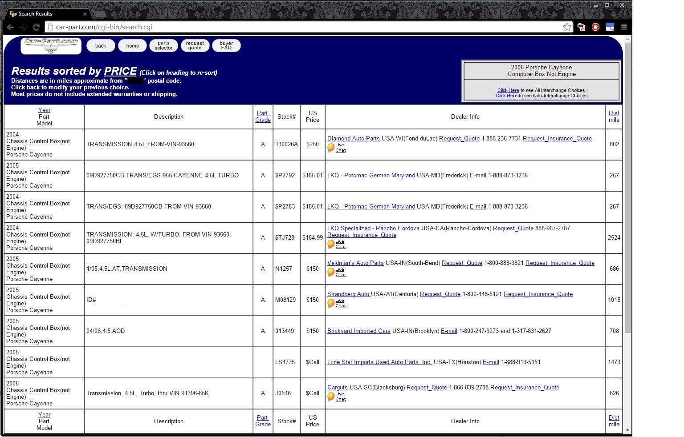Click the request quote navigation button
This screenshot has height=437, width=684.
tap(195, 46)
